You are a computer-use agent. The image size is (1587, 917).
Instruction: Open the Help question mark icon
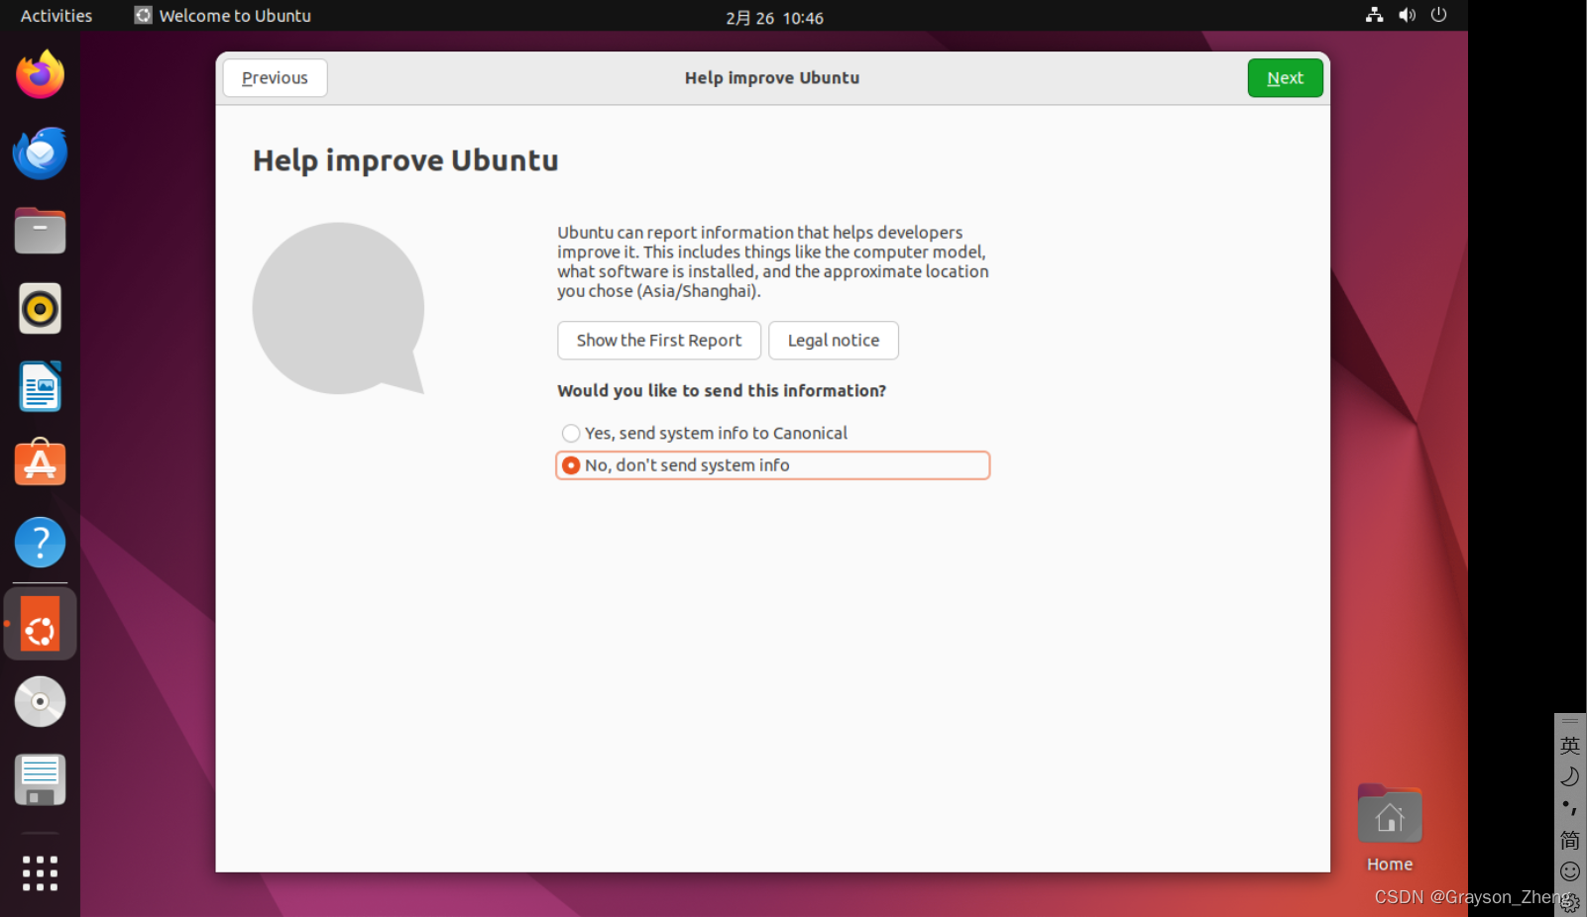point(40,542)
